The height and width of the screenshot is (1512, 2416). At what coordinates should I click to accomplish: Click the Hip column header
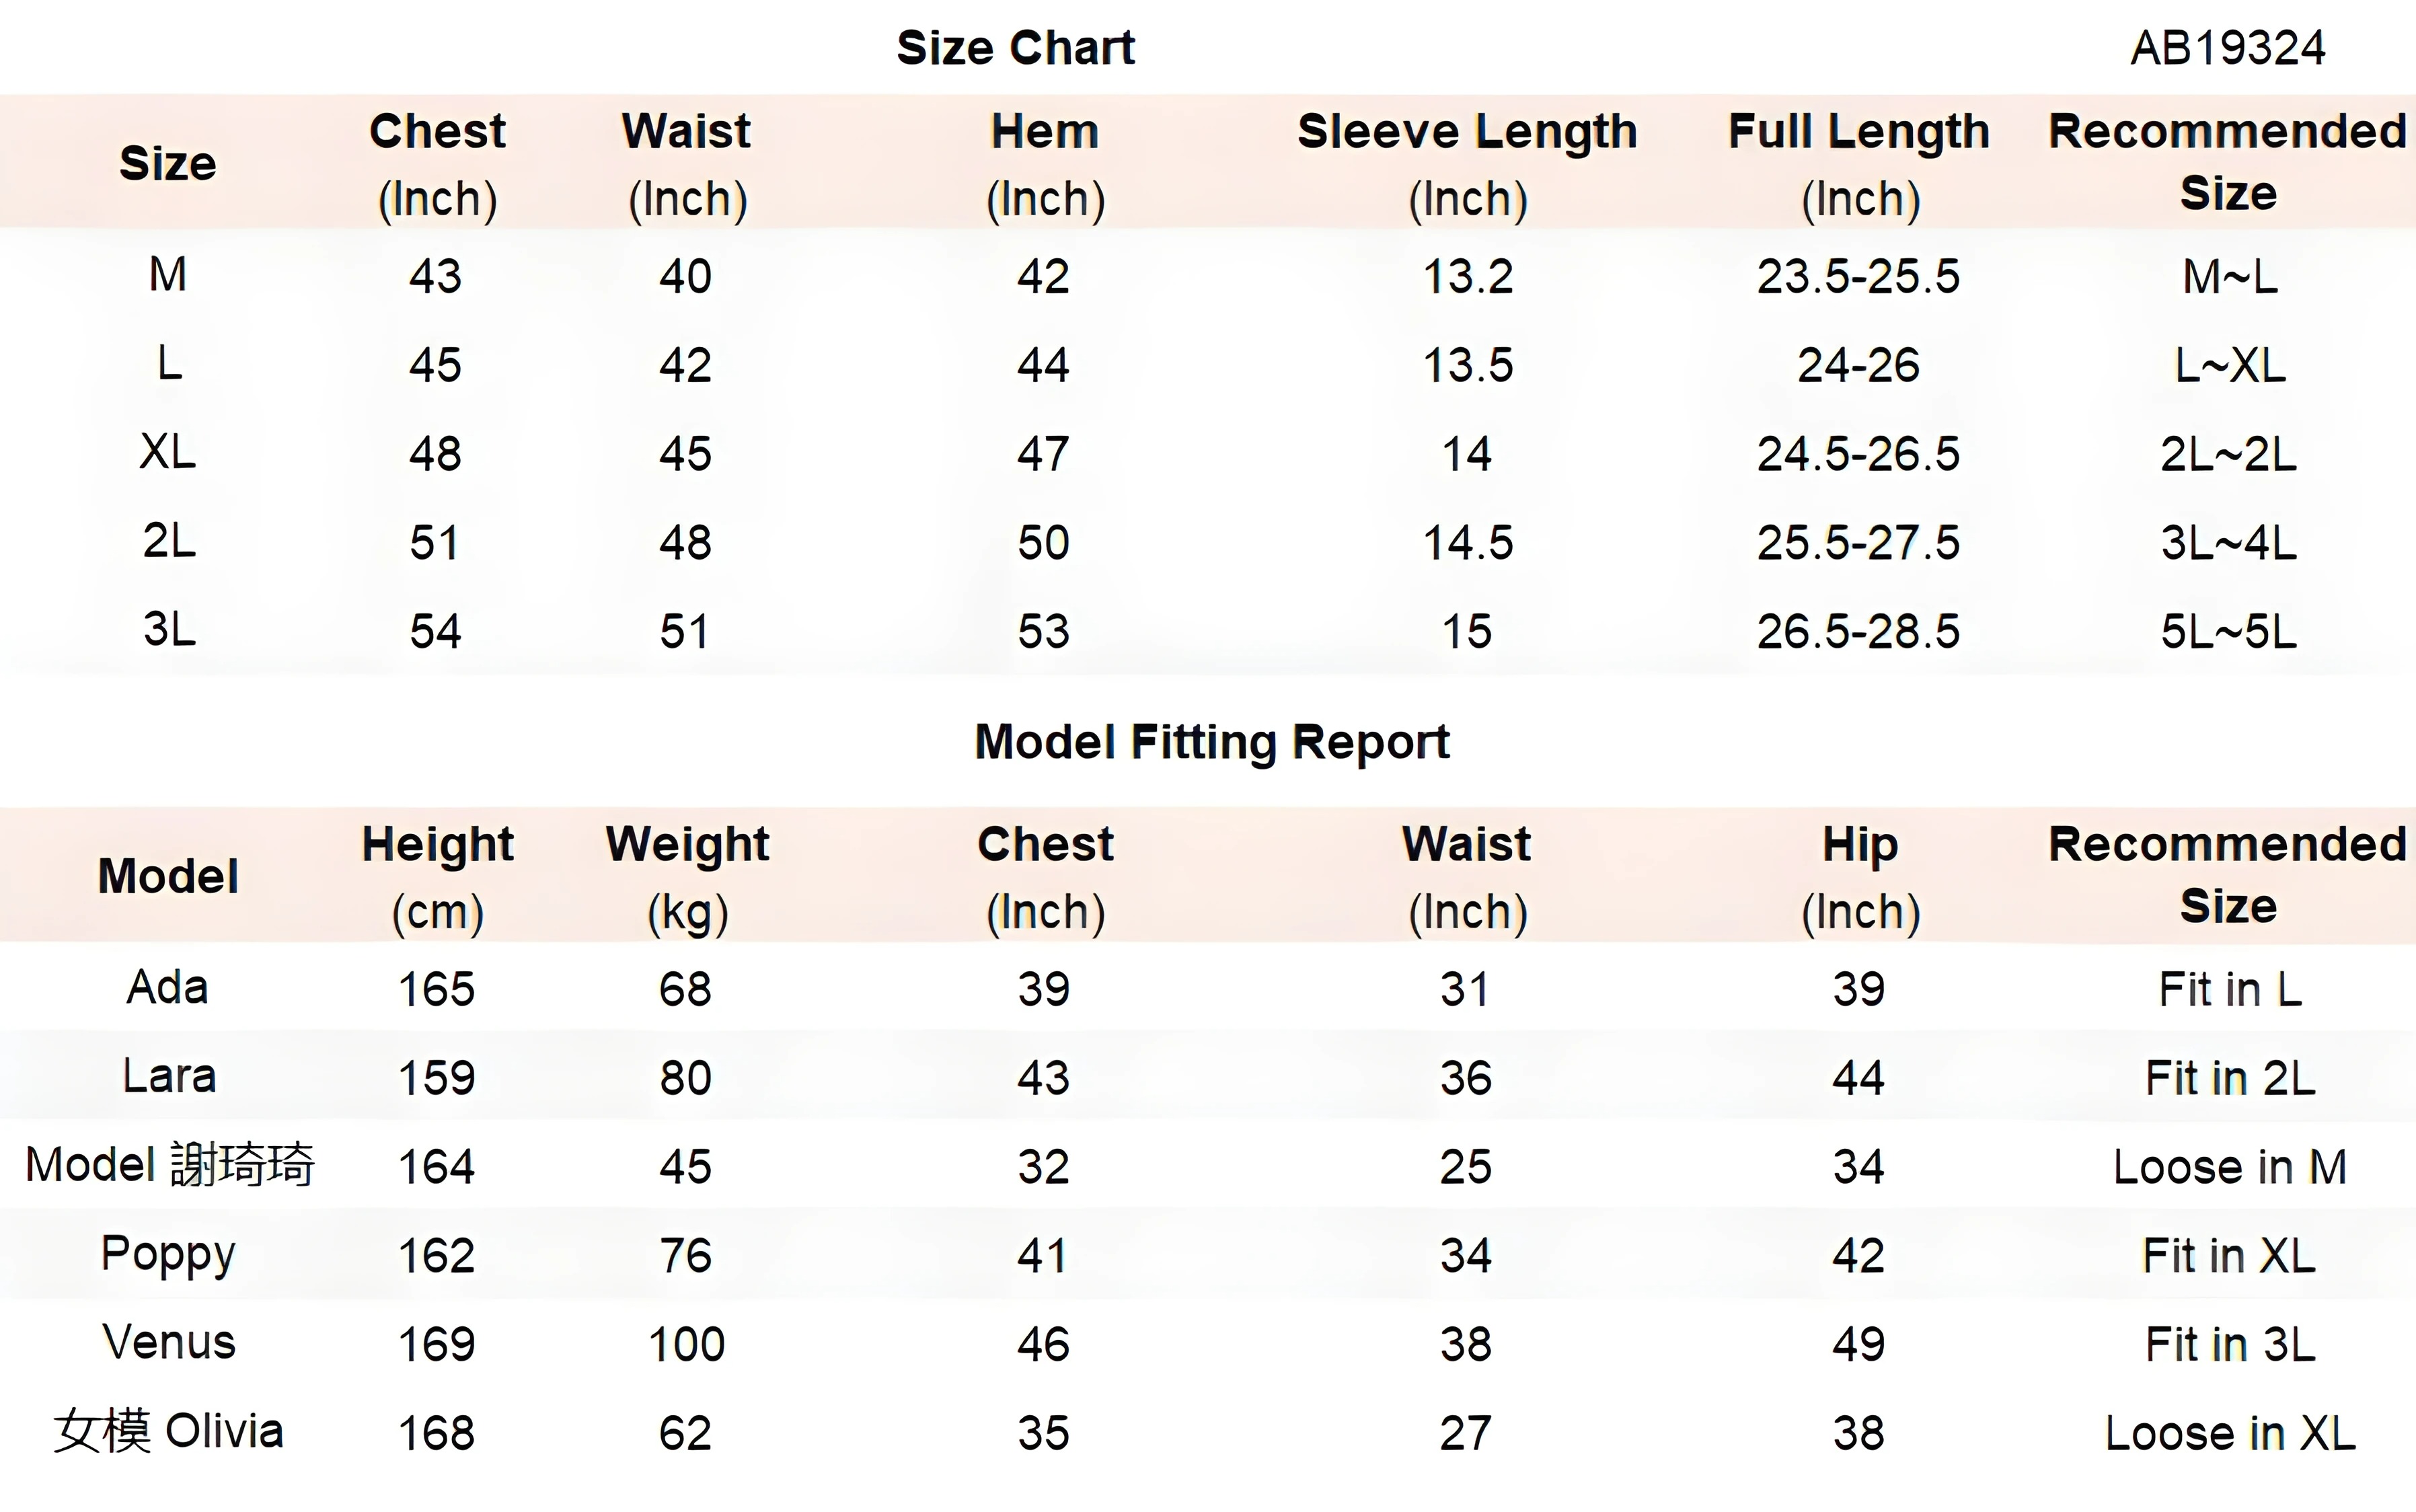1860,876
